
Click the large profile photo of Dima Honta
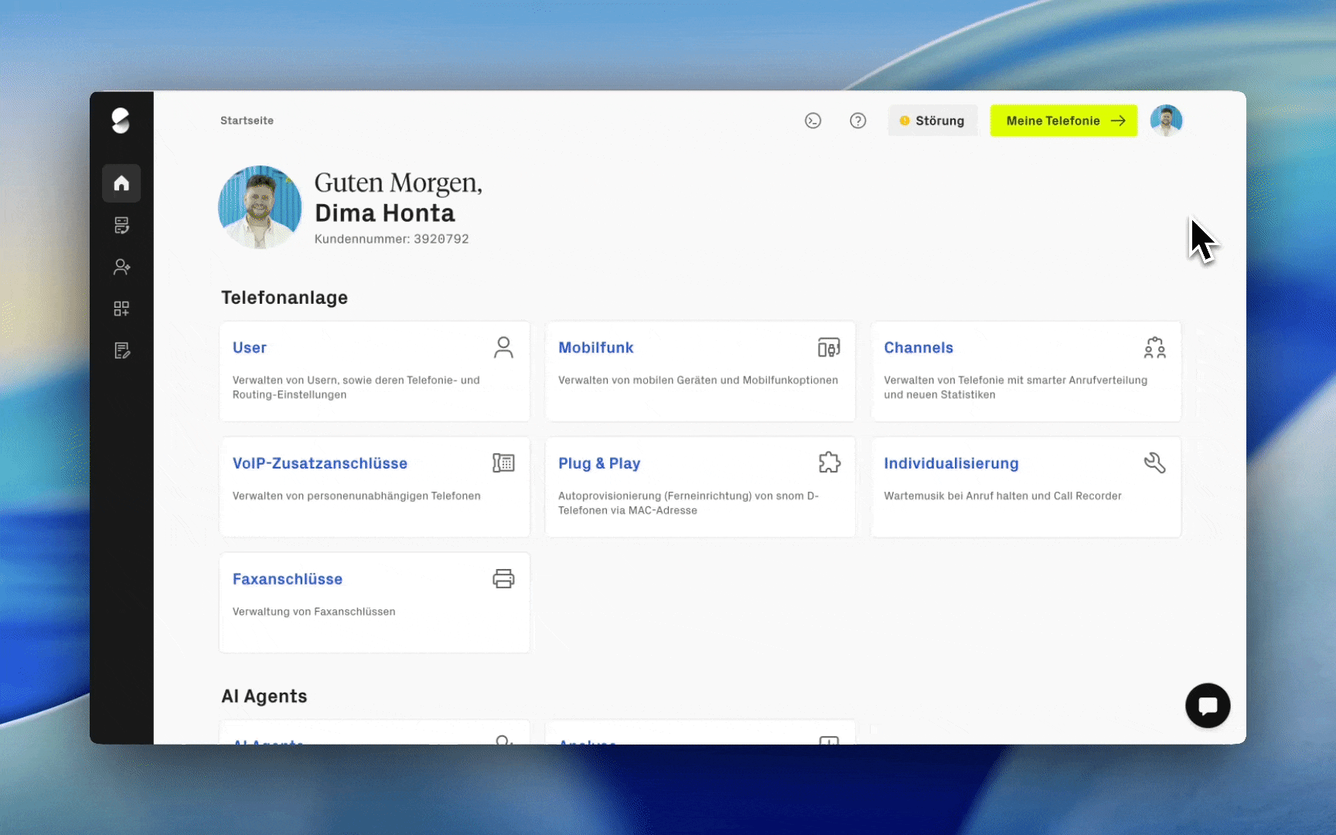click(260, 207)
